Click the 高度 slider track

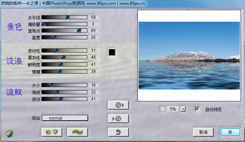tap(64, 37)
